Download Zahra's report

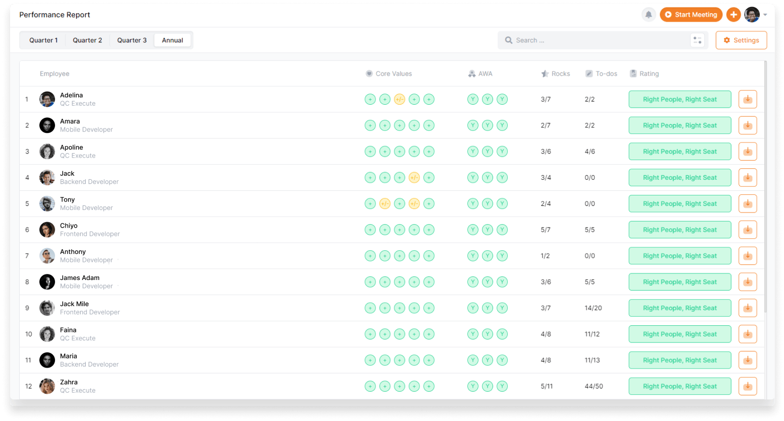(748, 386)
